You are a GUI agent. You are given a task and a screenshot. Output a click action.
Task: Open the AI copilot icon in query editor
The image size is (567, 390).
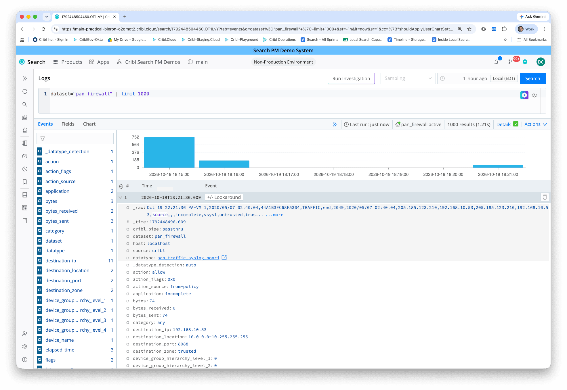click(x=524, y=95)
